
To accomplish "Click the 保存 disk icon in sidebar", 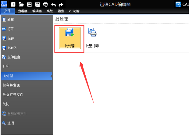I will point(4,38).
